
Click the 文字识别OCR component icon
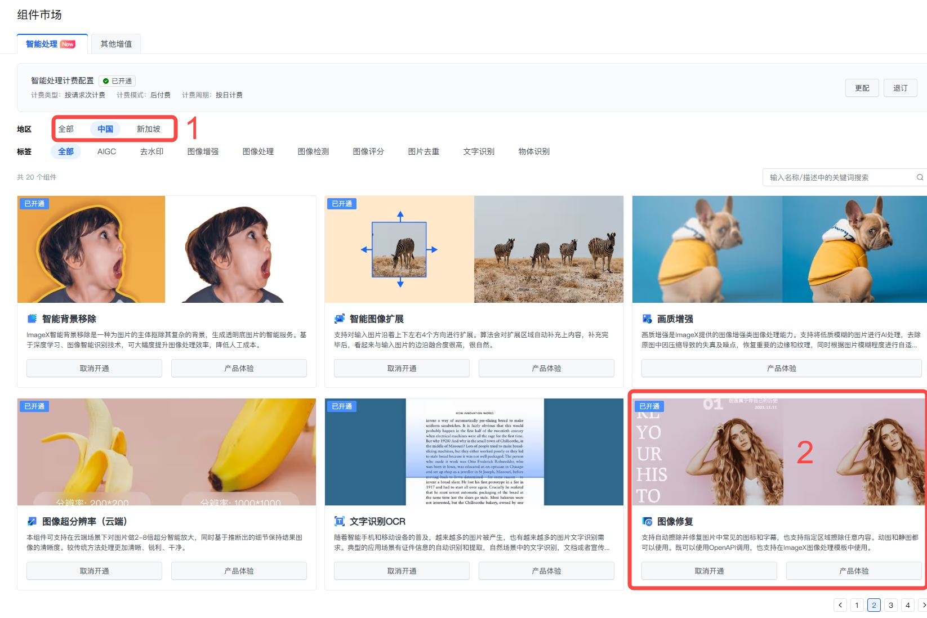coord(339,521)
